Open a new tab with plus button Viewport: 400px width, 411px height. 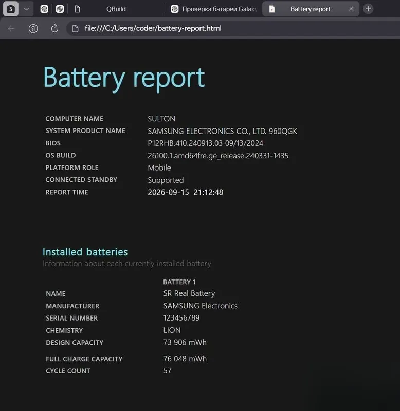[x=368, y=9]
